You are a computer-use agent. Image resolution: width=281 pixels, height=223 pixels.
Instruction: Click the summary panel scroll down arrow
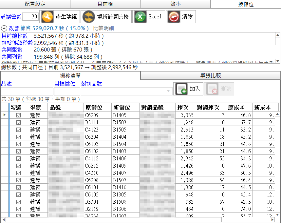[278, 61]
